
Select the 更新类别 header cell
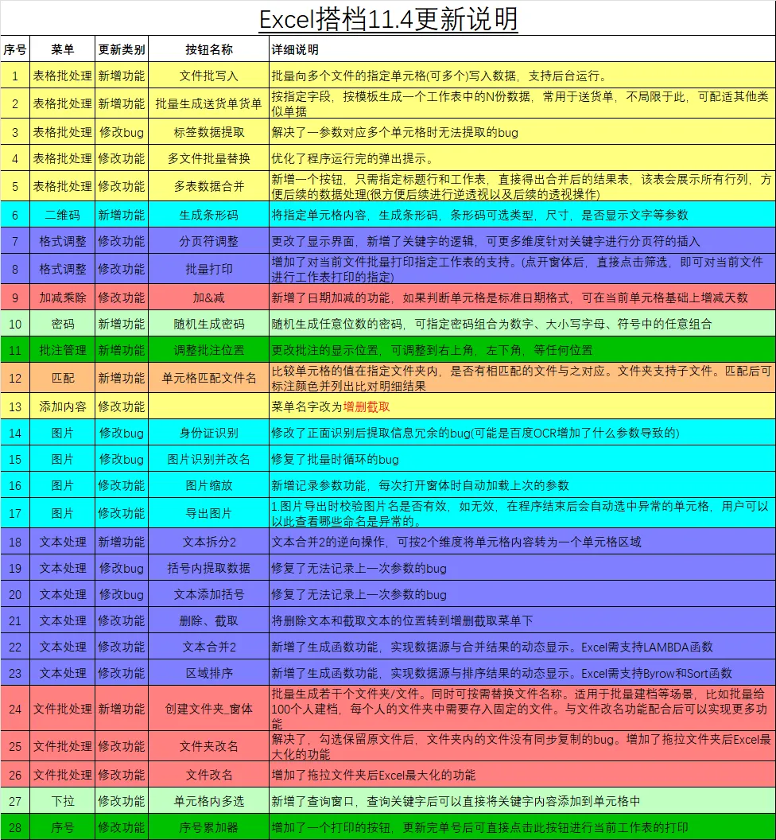[122, 49]
